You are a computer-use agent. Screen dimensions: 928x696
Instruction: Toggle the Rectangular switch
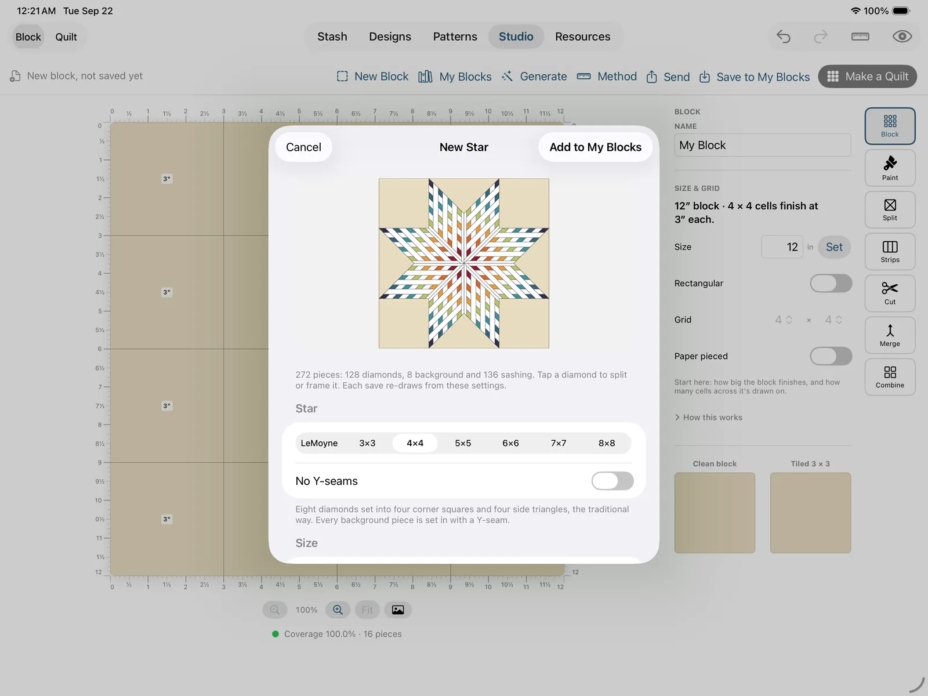831,283
